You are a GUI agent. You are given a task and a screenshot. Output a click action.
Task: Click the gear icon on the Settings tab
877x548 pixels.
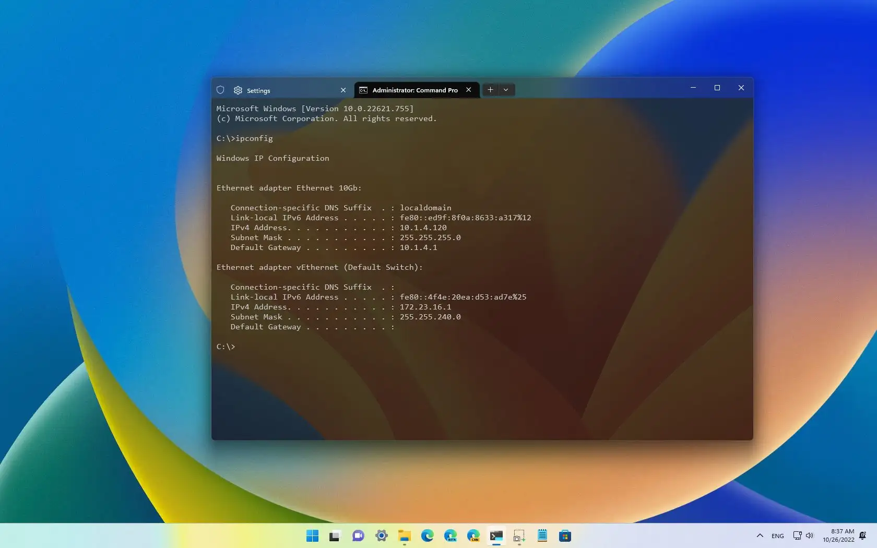click(237, 90)
